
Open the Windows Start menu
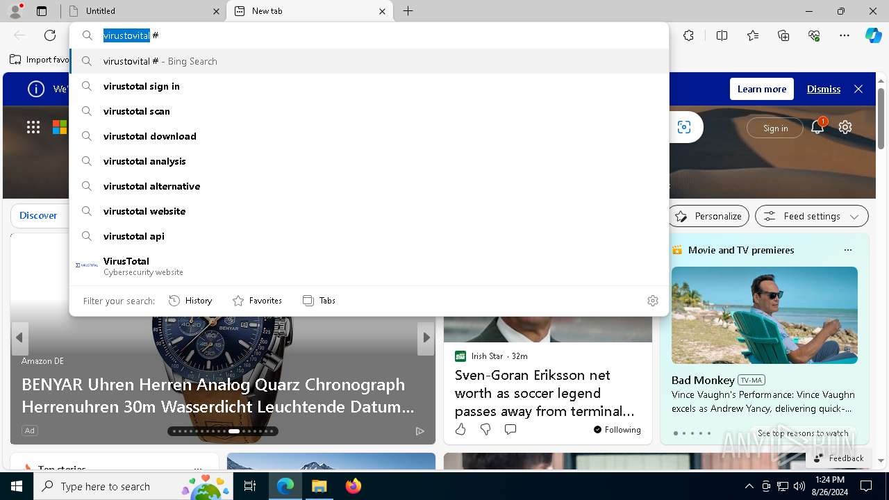point(17,486)
